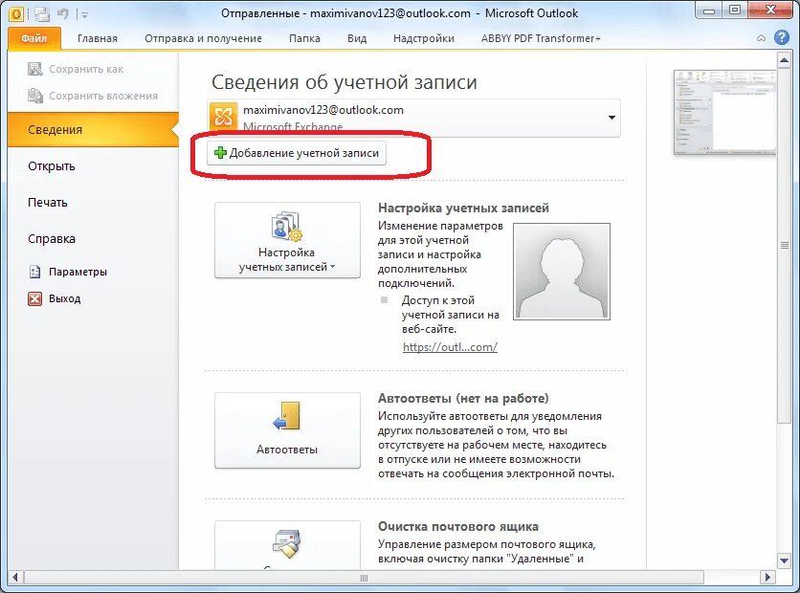Click the Параметры document icon

pyautogui.click(x=34, y=272)
